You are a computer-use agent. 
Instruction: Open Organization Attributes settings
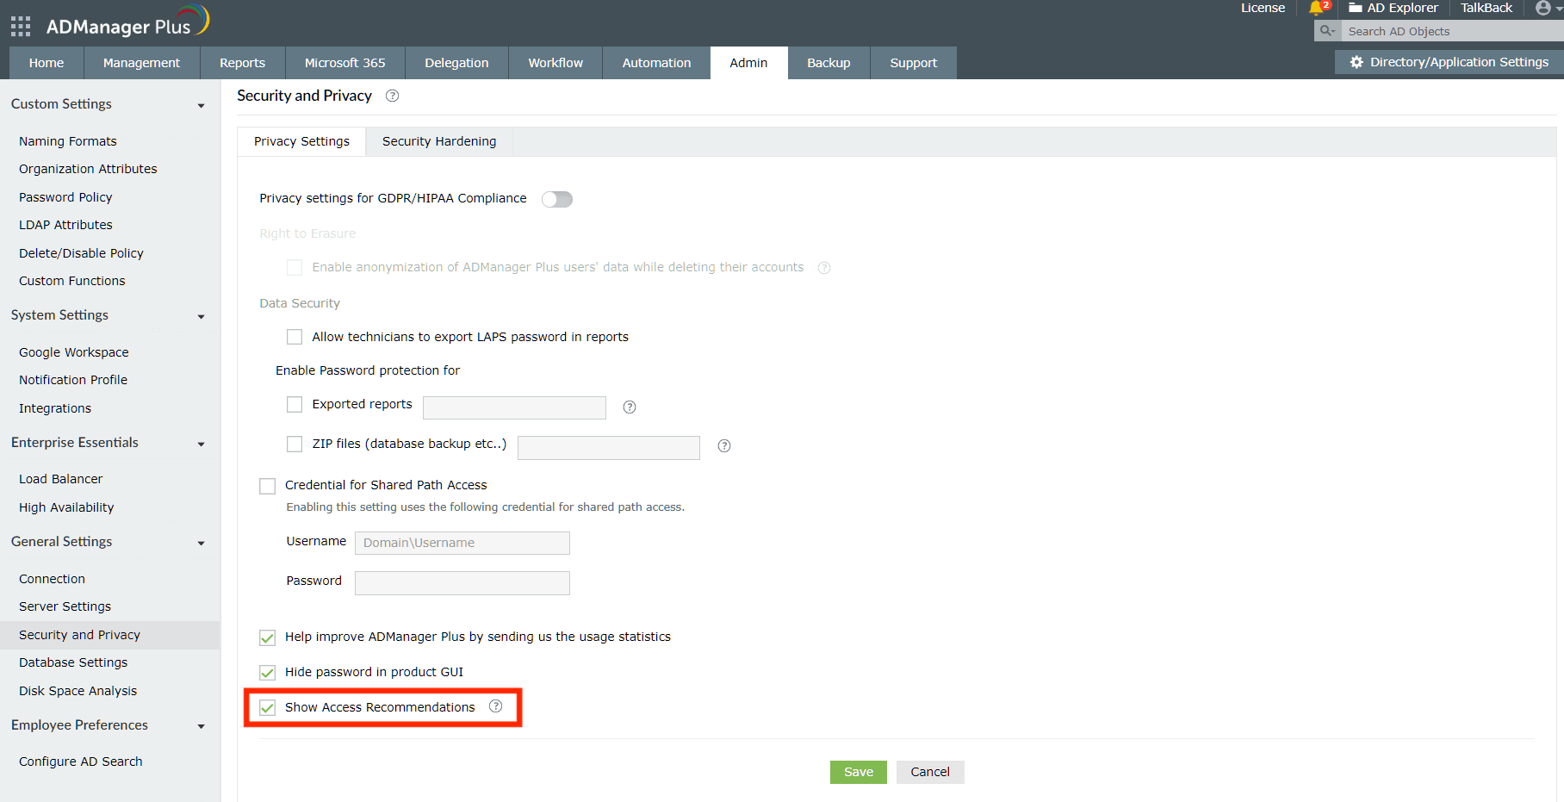88,169
